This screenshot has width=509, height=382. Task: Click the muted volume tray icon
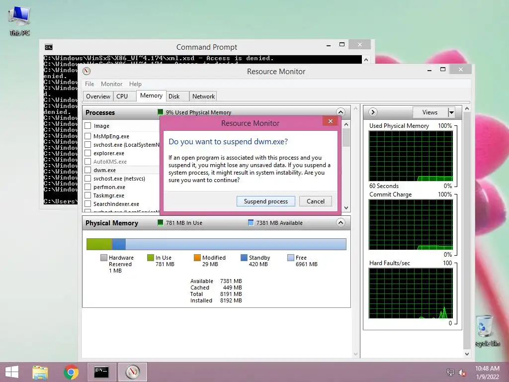pyautogui.click(x=462, y=373)
